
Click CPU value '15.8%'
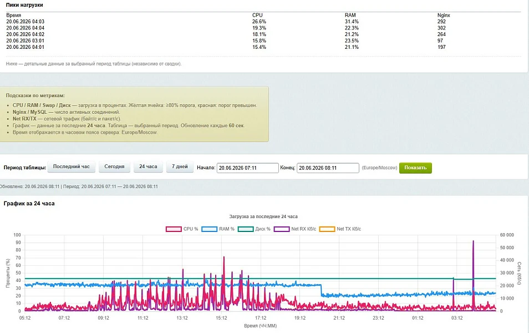[259, 41]
